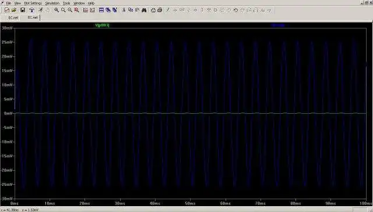Click the Cut scissors icon

(x=124, y=10)
